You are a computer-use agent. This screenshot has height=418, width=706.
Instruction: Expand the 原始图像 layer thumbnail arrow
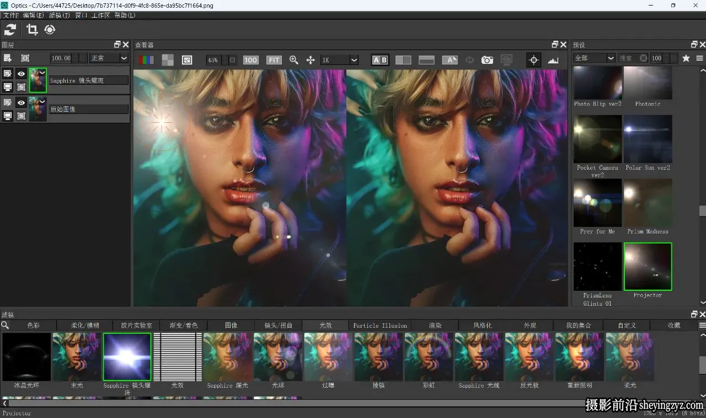pos(42,101)
